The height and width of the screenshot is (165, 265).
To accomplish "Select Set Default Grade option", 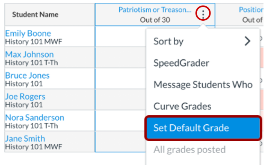I will (203, 128).
